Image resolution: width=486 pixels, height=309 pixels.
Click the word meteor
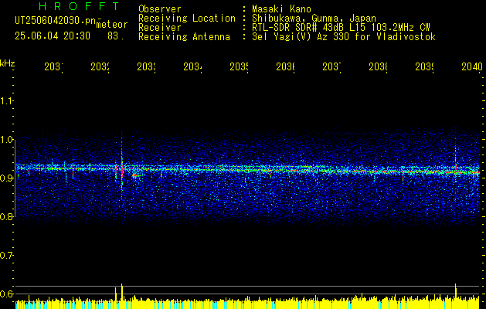(x=112, y=25)
